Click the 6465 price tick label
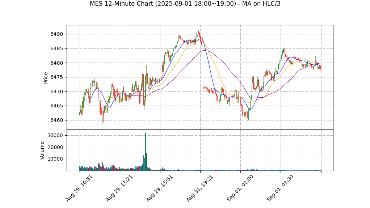Image resolution: width=370 pixels, height=208 pixels. (56, 106)
